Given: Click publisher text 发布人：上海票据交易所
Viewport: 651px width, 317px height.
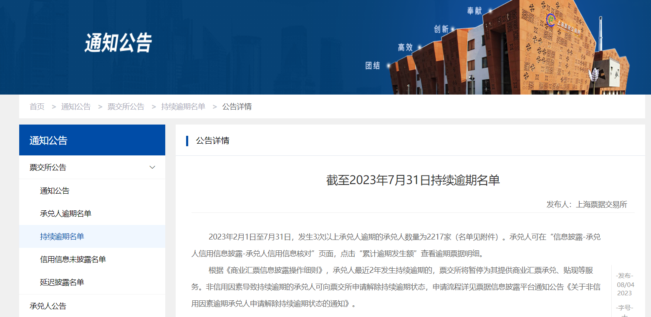Looking at the screenshot, I should click(587, 205).
